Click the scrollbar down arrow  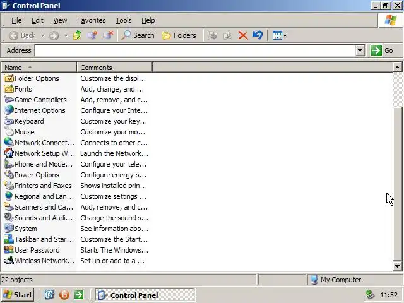[x=397, y=266]
